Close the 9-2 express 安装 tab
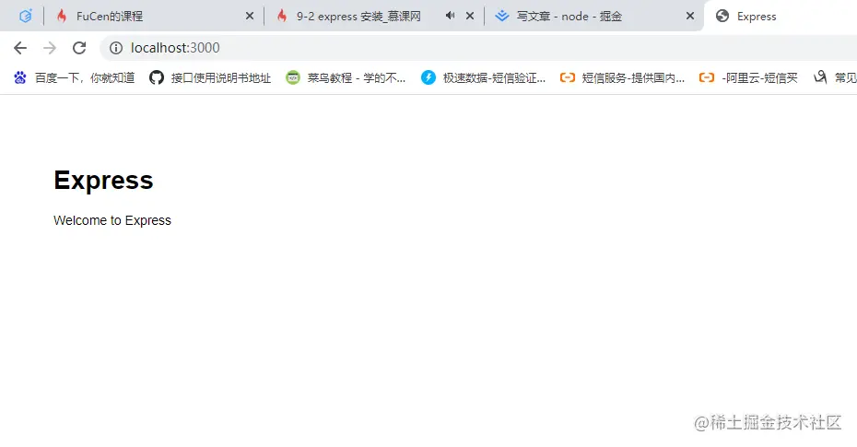 470,16
